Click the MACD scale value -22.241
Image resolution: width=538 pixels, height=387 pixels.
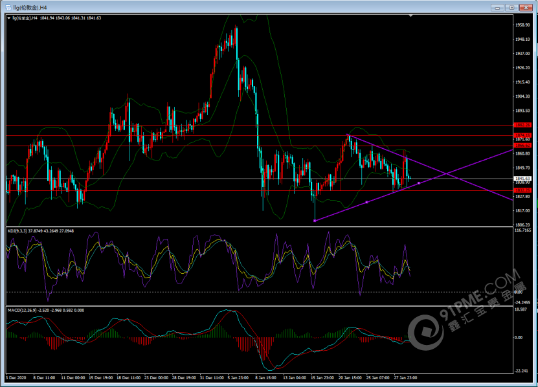[x=521, y=371]
